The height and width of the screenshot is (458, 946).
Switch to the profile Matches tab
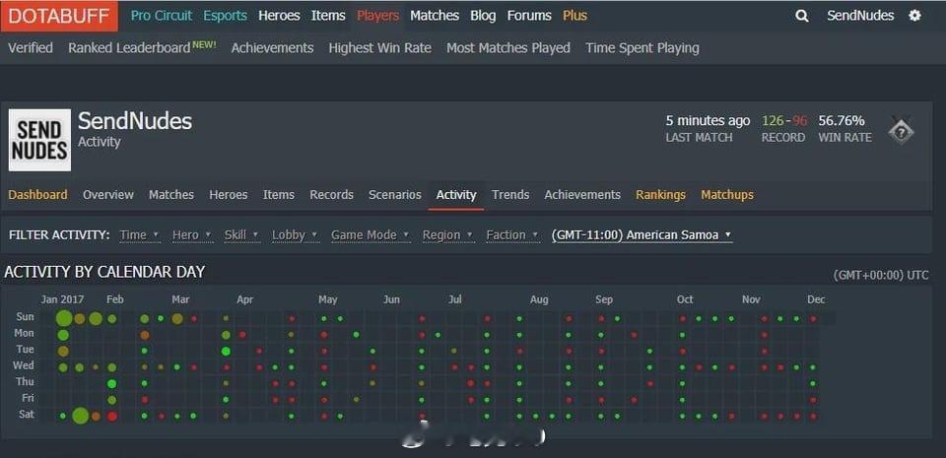(x=171, y=195)
